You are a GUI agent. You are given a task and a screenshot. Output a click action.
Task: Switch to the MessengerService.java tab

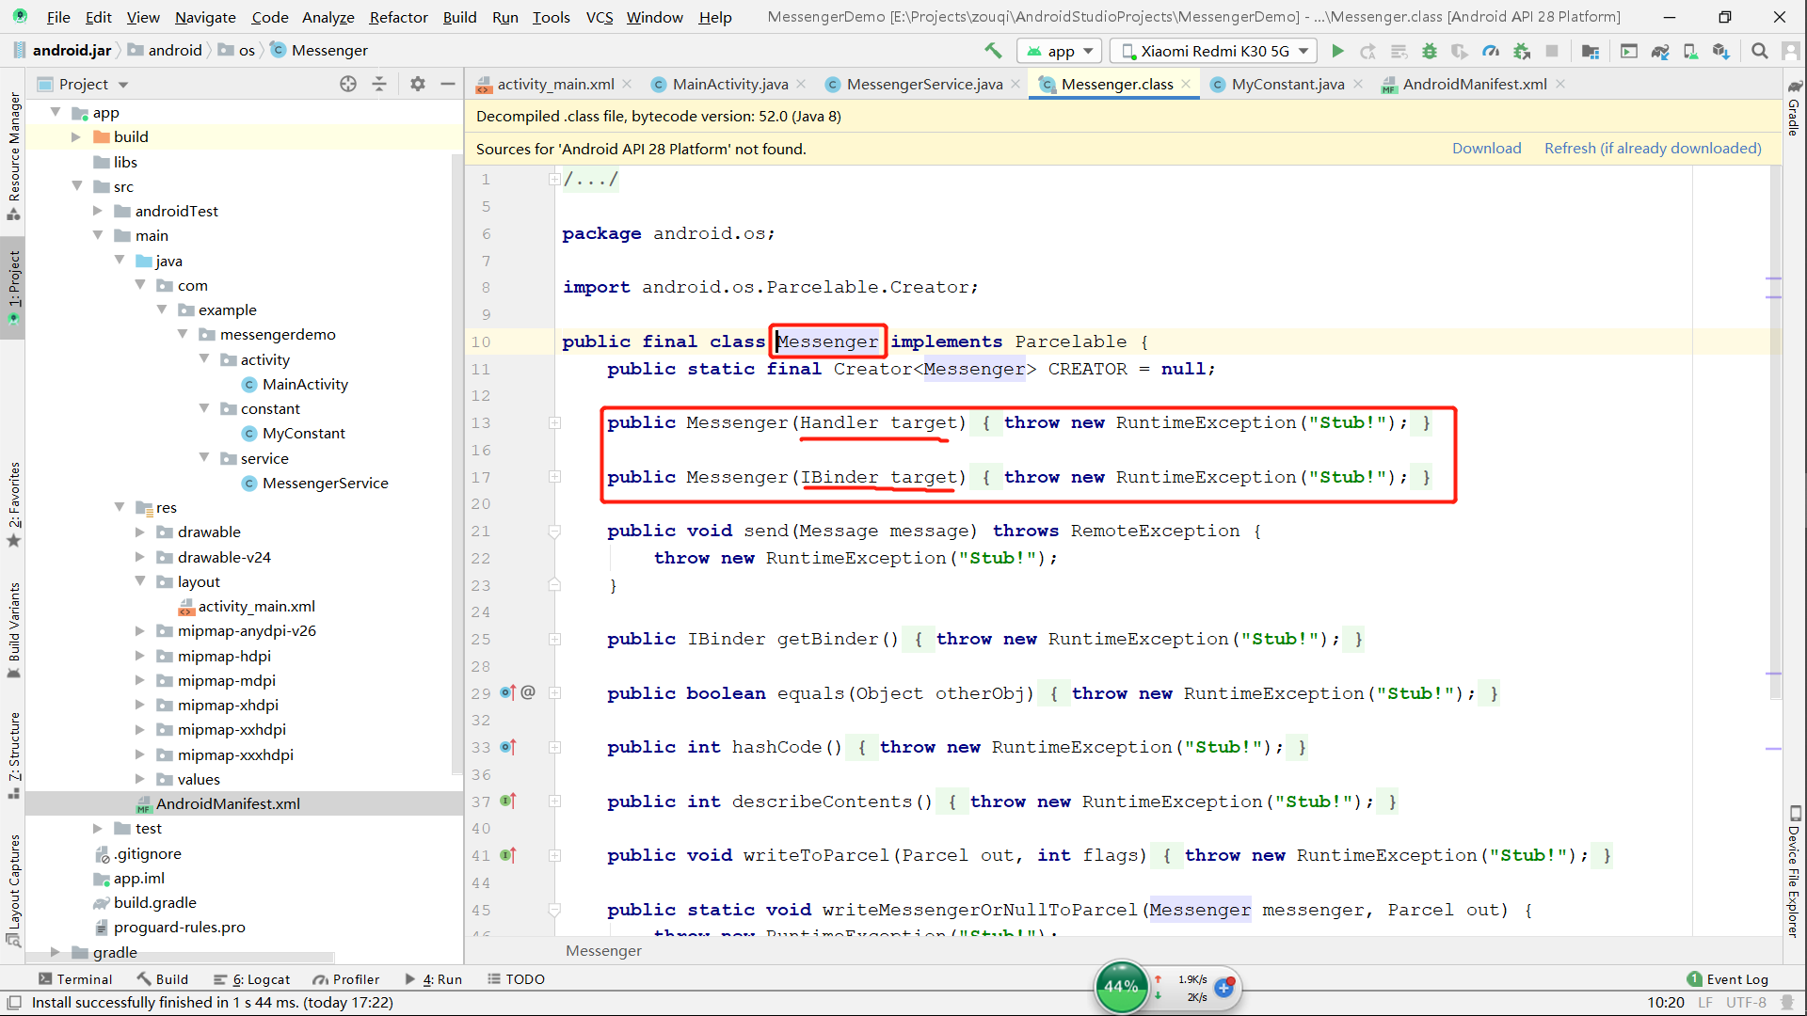pyautogui.click(x=923, y=84)
